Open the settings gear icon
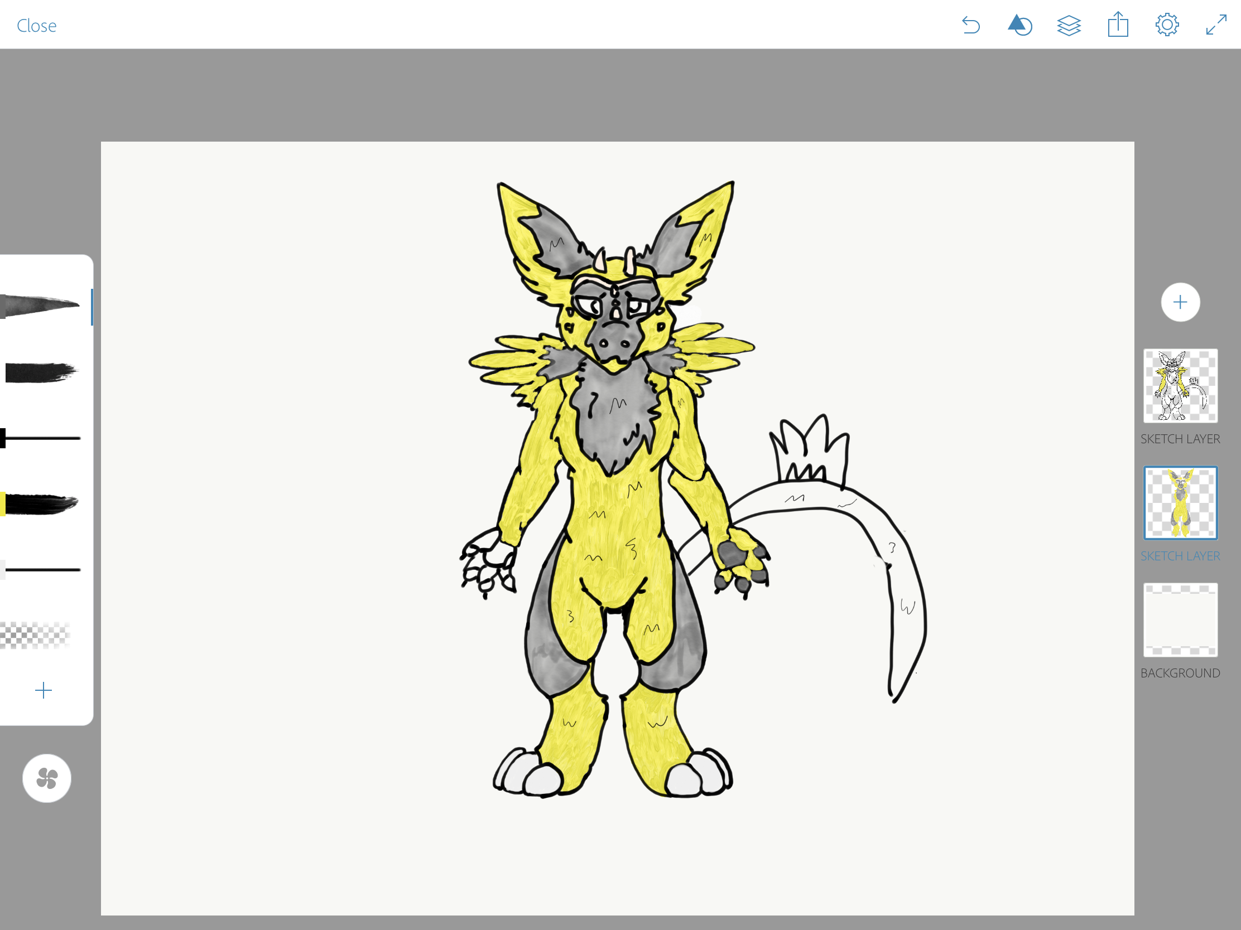This screenshot has width=1241, height=930. click(1167, 25)
